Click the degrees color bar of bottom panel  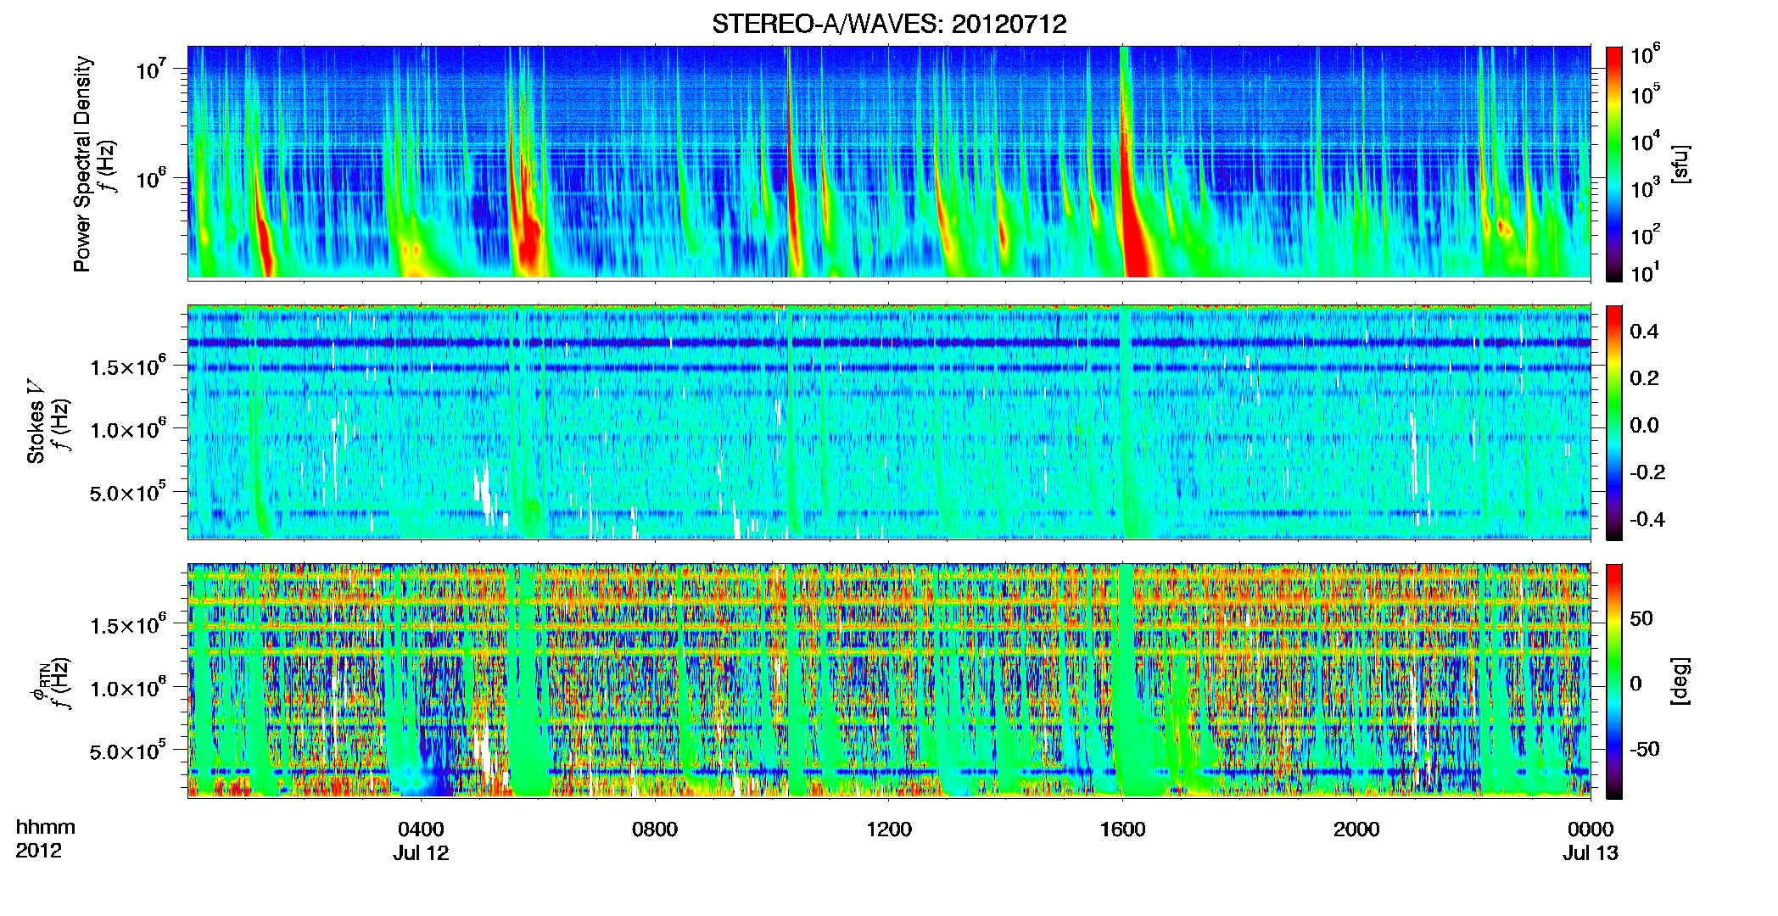coord(1614,681)
